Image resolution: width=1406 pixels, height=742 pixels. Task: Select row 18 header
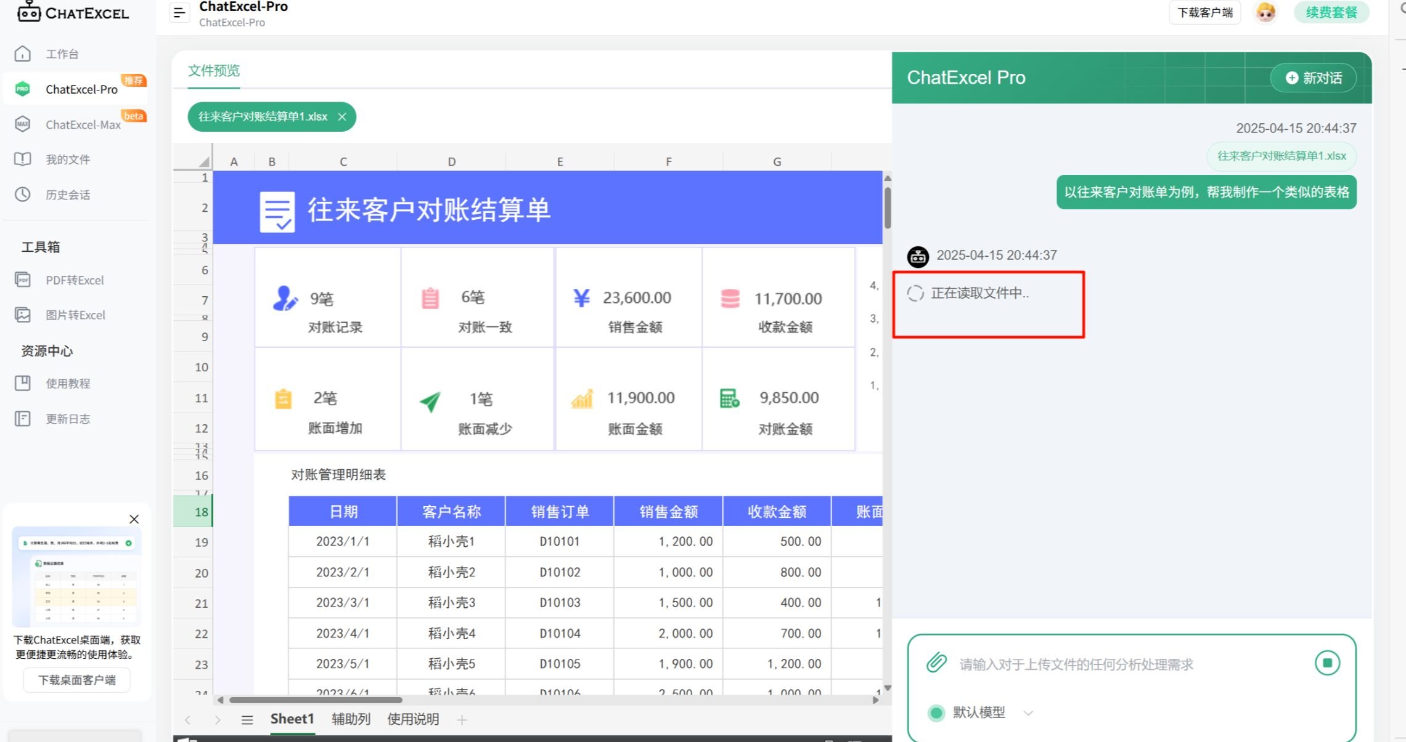(x=193, y=512)
